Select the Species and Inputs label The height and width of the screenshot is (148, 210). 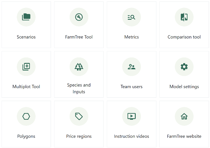(x=79, y=88)
